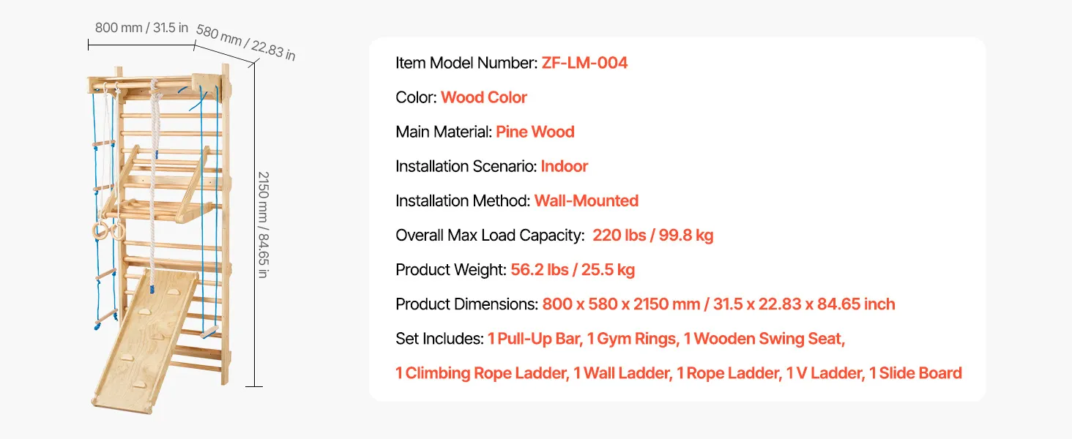The width and height of the screenshot is (1072, 439).
Task: Click the model number ZF-LM-004
Action: 584,63
